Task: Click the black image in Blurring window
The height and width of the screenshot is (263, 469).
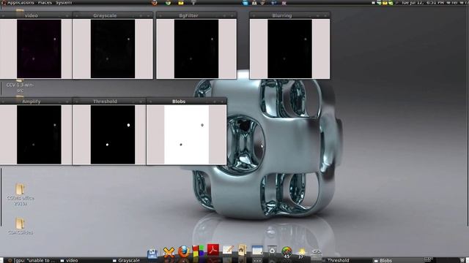Action: pos(289,49)
